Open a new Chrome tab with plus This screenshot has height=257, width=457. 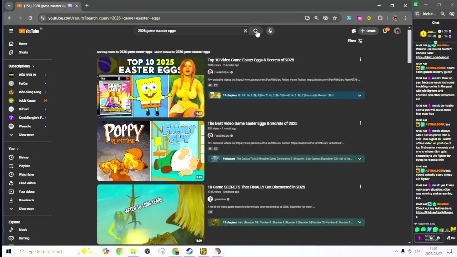(x=86, y=6)
